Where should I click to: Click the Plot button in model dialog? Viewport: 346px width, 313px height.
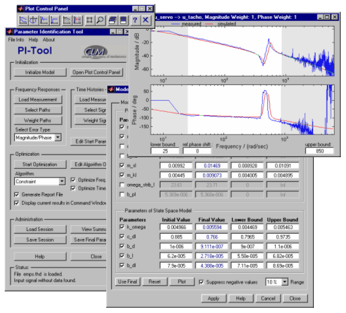click(x=182, y=282)
